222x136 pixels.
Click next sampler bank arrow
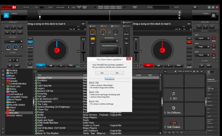194,71
